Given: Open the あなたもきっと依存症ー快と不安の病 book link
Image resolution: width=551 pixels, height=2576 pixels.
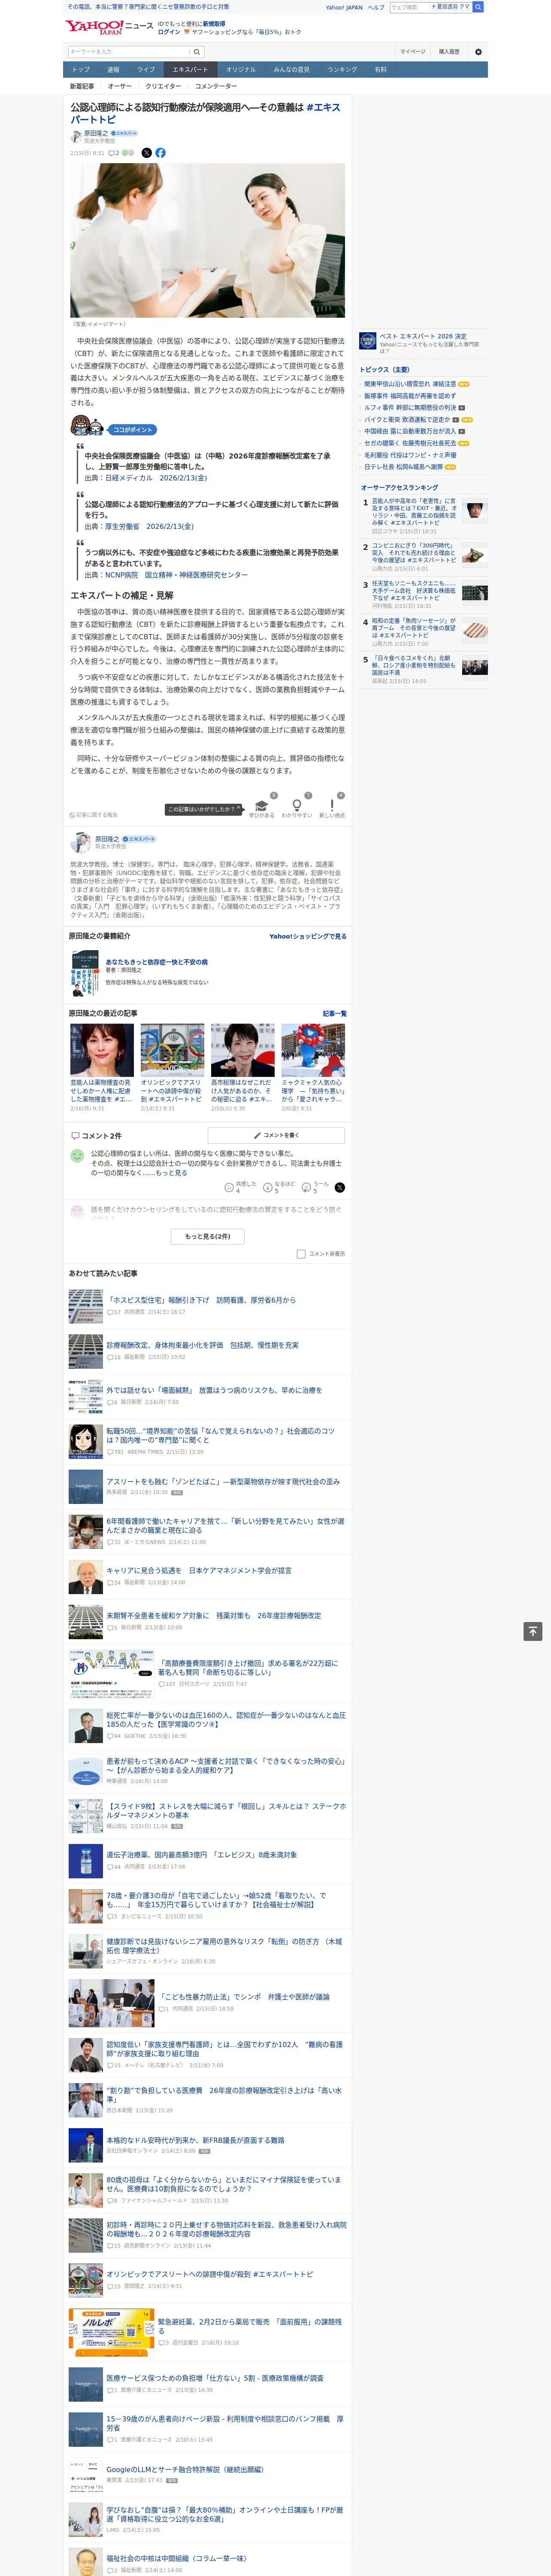Looking at the screenshot, I should pos(157,962).
